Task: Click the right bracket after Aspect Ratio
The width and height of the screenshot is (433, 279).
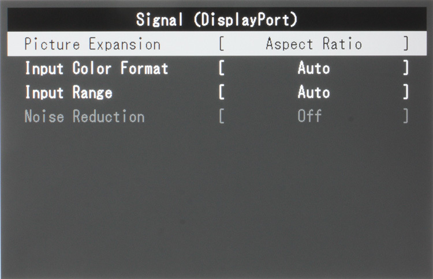Action: pos(406,44)
